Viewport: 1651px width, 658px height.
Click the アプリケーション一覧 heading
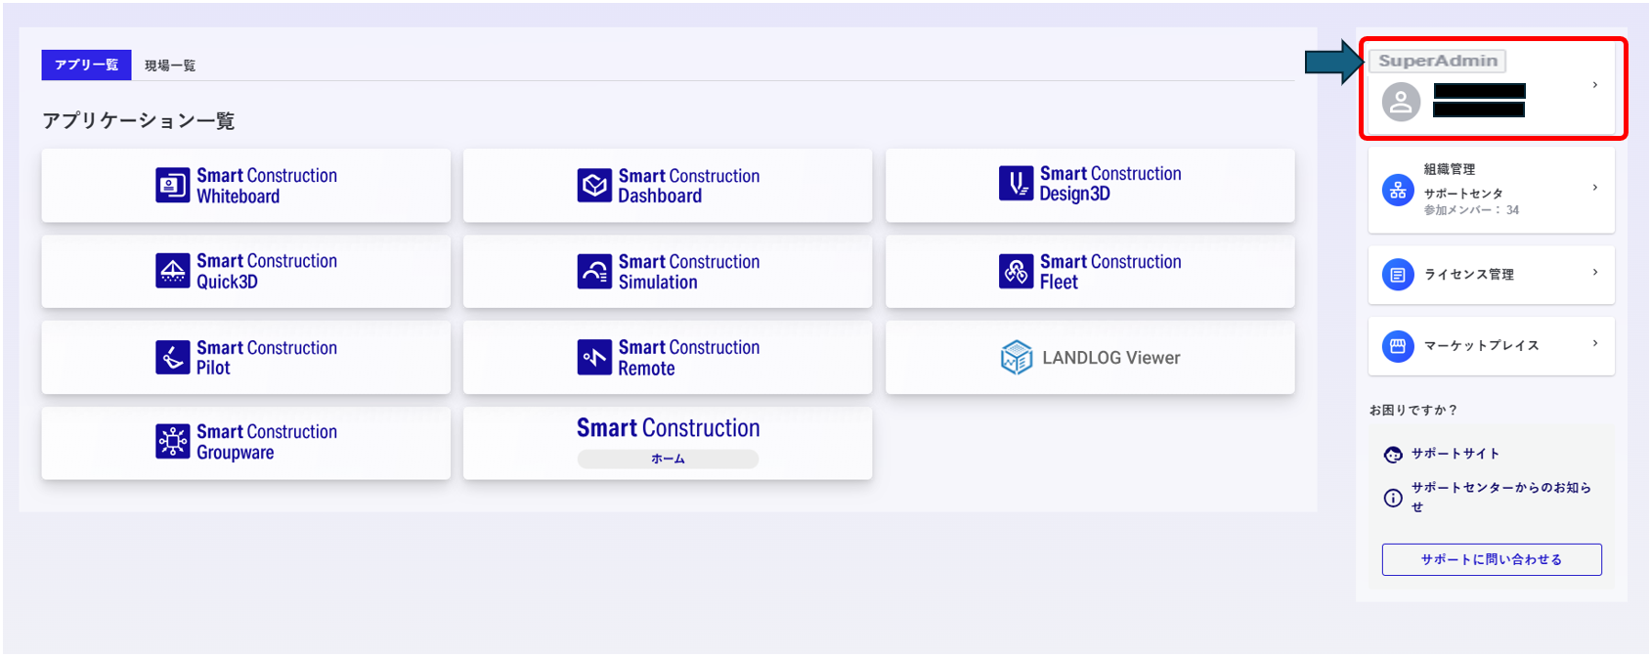tap(139, 121)
